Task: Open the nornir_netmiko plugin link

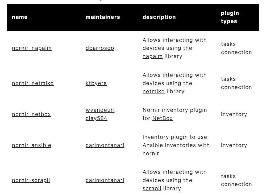Action: coord(33,83)
